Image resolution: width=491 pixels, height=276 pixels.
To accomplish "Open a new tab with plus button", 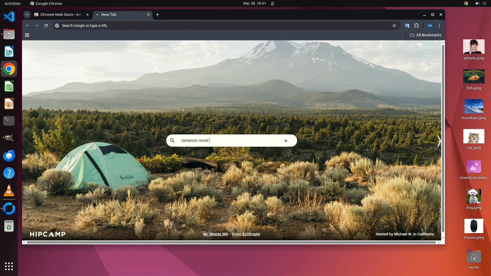I will [x=158, y=15].
